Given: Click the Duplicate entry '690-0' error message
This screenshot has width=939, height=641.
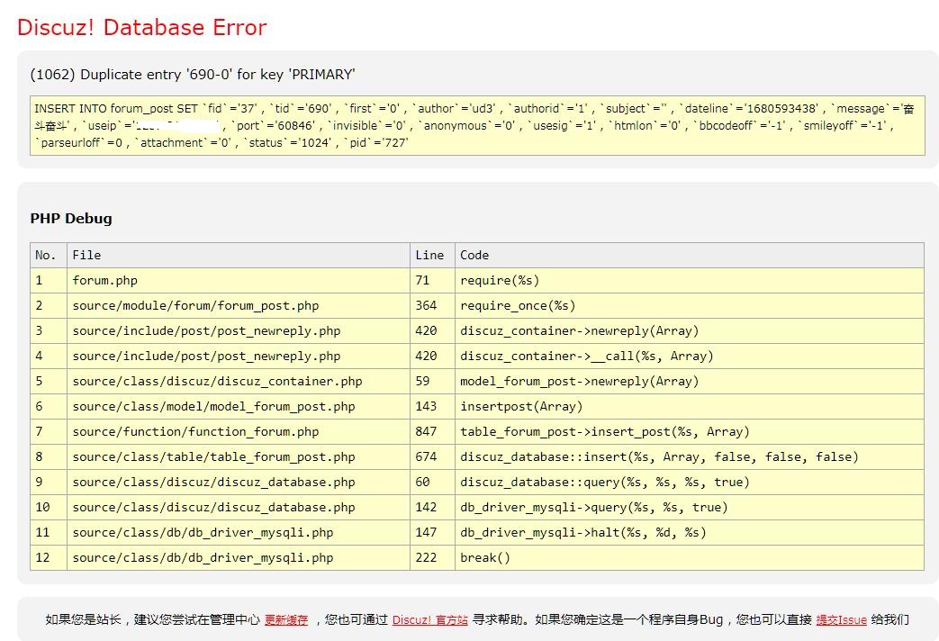Looking at the screenshot, I should 193,75.
